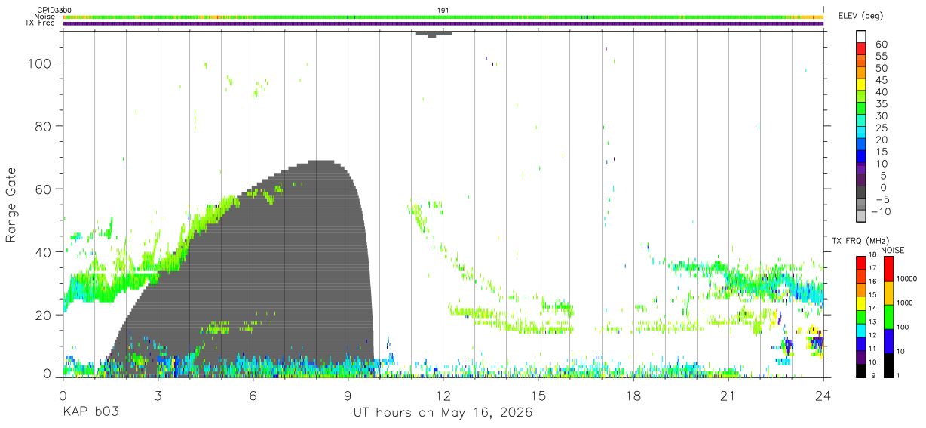The height and width of the screenshot is (428, 926).
Task: Click the 100 label on NOISE colorbar
Action: coord(903,327)
